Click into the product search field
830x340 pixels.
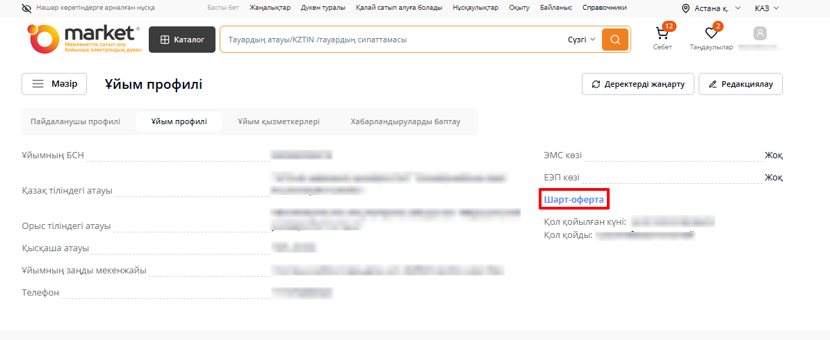[393, 40]
